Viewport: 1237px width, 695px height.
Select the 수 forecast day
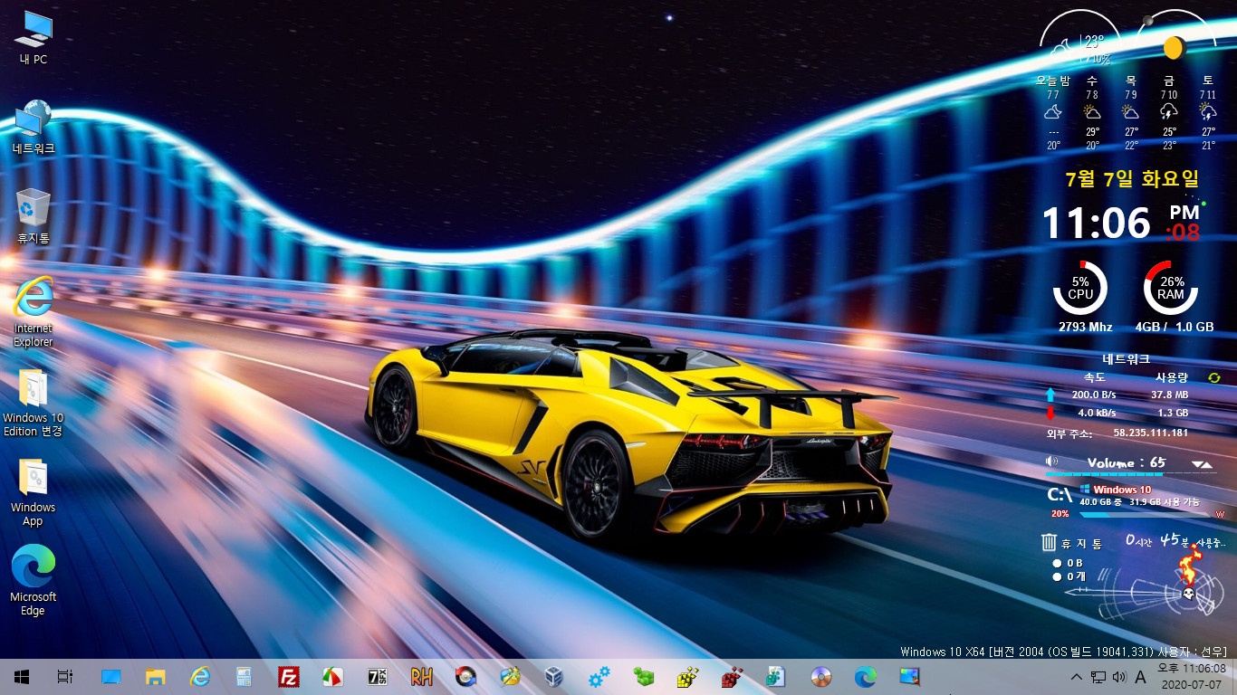point(1092,113)
